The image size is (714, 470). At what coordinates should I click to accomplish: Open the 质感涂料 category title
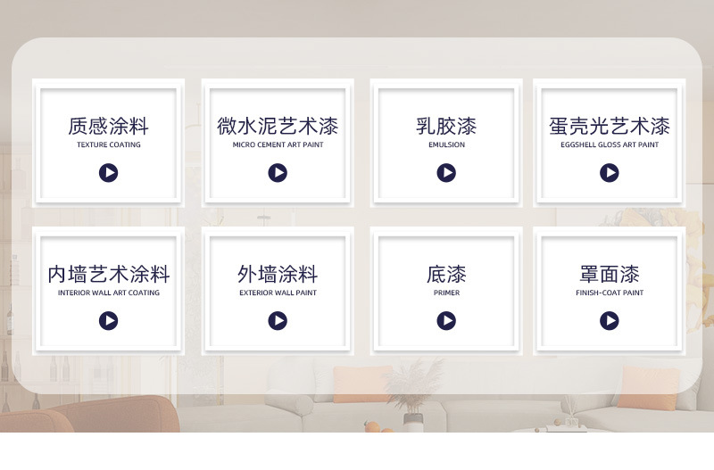[108, 126]
